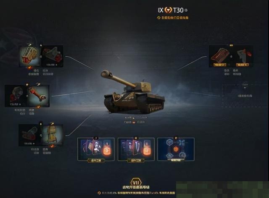Viewport: 269px width, 198px height.
Task: Expand the label dropdown under the middle-left dark modification
Action: coord(15,104)
